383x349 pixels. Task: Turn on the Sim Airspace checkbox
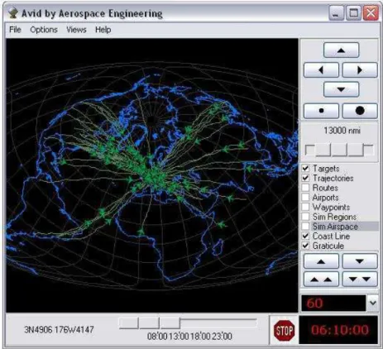point(305,227)
